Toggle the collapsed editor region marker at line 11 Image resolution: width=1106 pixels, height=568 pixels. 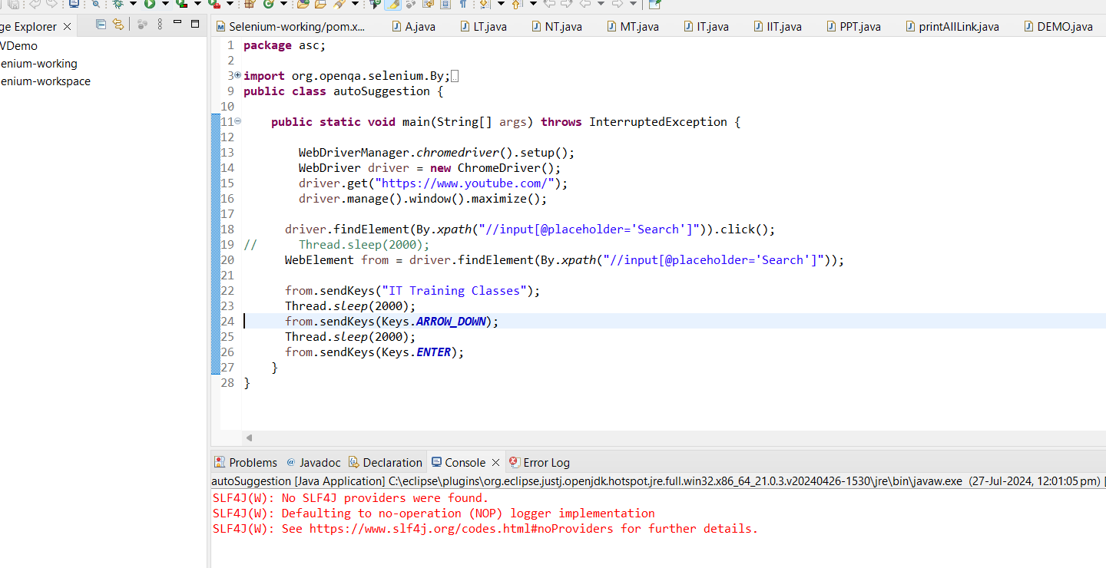[x=237, y=121]
